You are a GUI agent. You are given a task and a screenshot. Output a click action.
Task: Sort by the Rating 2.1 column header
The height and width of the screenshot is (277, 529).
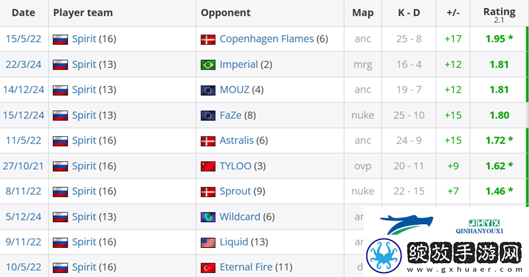[x=499, y=15]
